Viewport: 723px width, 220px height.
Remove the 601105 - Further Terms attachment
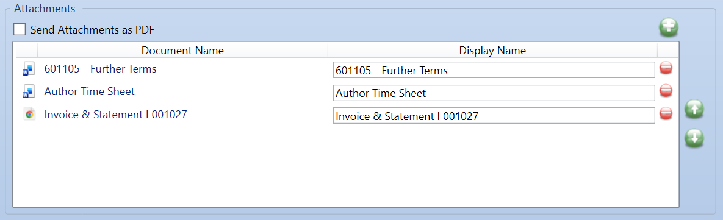point(666,68)
